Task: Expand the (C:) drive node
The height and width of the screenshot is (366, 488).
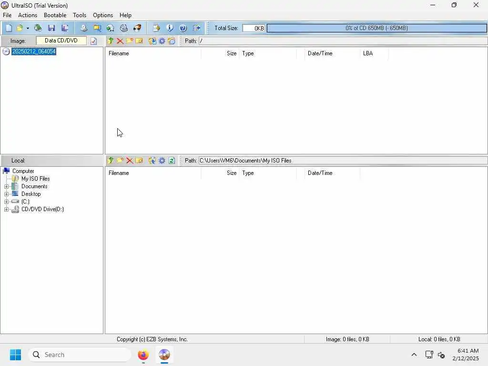Action: 6,202
